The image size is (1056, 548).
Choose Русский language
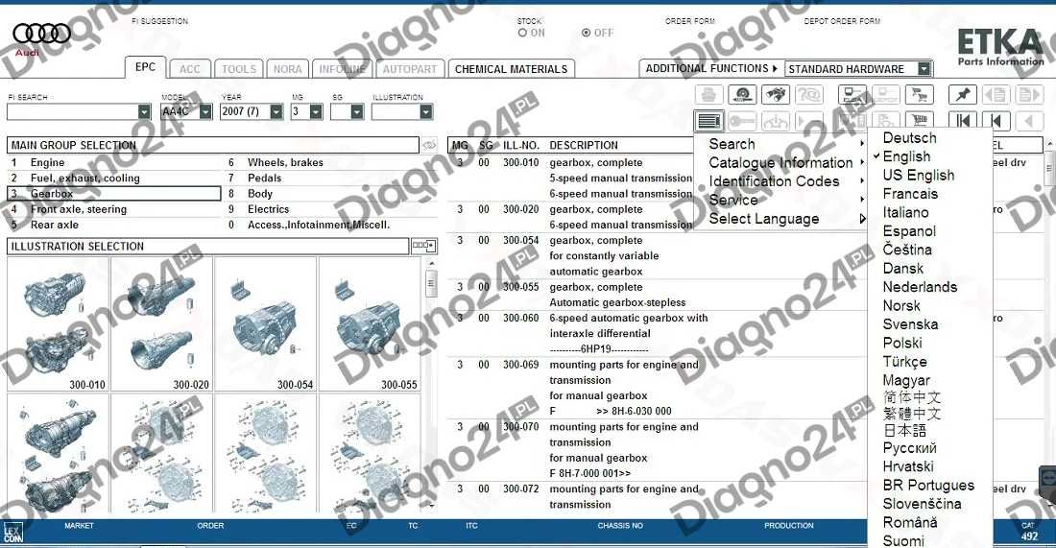tap(909, 447)
